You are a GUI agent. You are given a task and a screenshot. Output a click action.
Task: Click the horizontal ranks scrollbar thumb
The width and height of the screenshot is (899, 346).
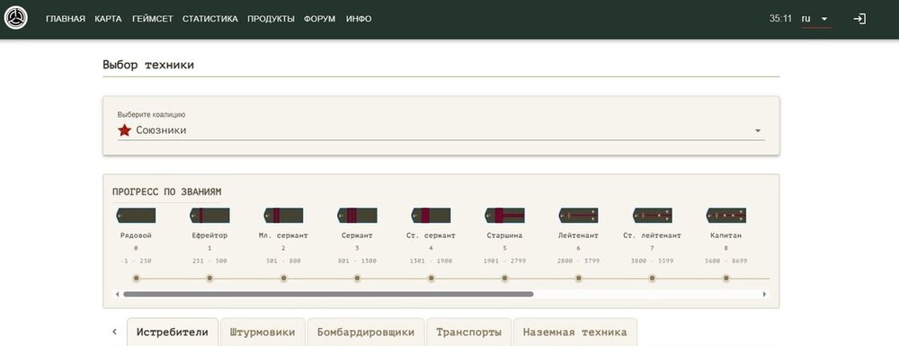coord(328,294)
